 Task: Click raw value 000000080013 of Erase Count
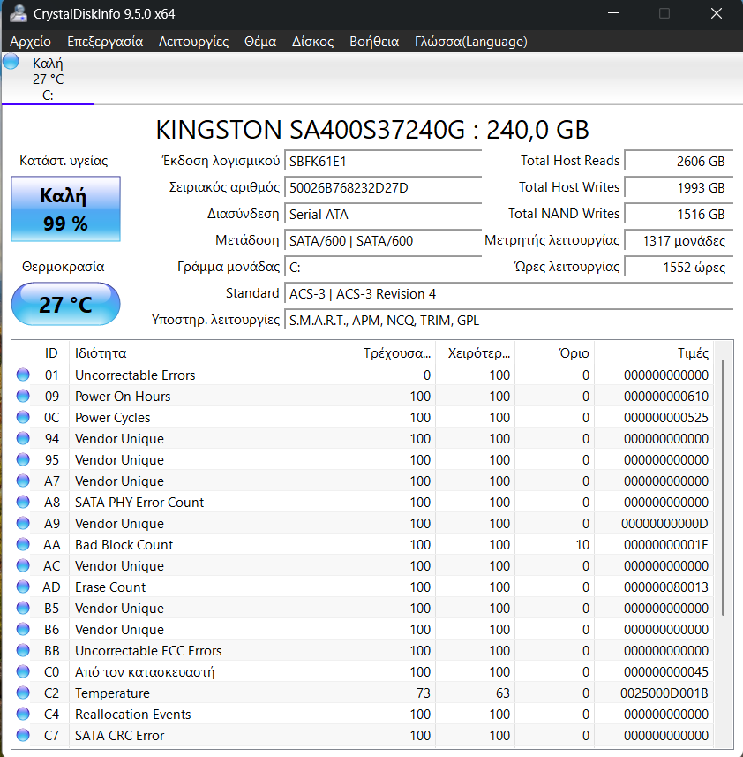coord(666,587)
